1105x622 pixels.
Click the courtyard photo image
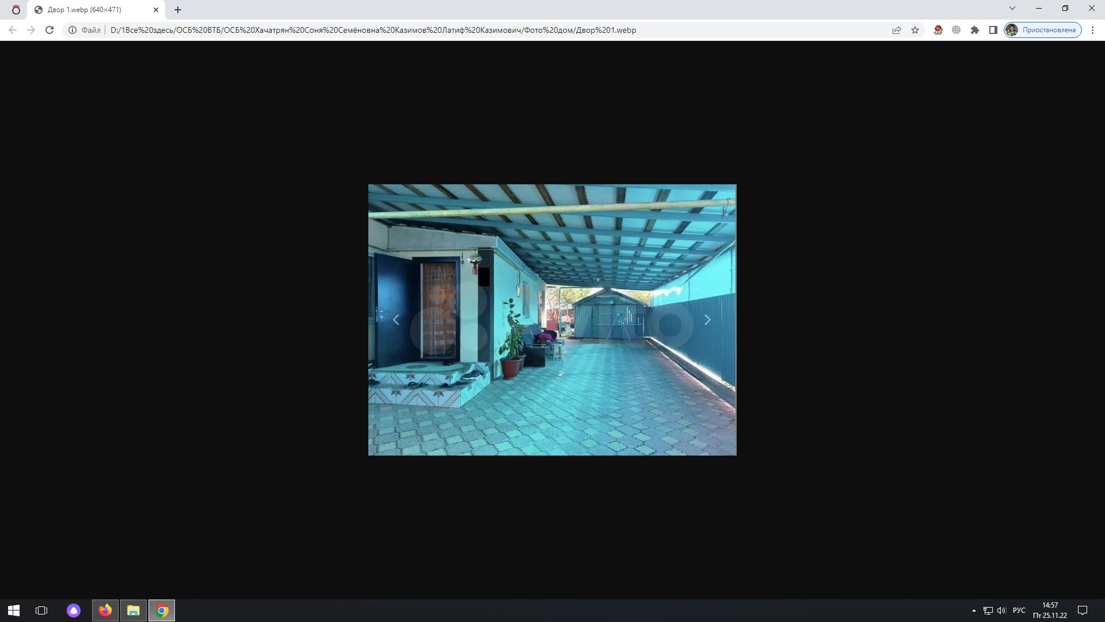(x=552, y=320)
